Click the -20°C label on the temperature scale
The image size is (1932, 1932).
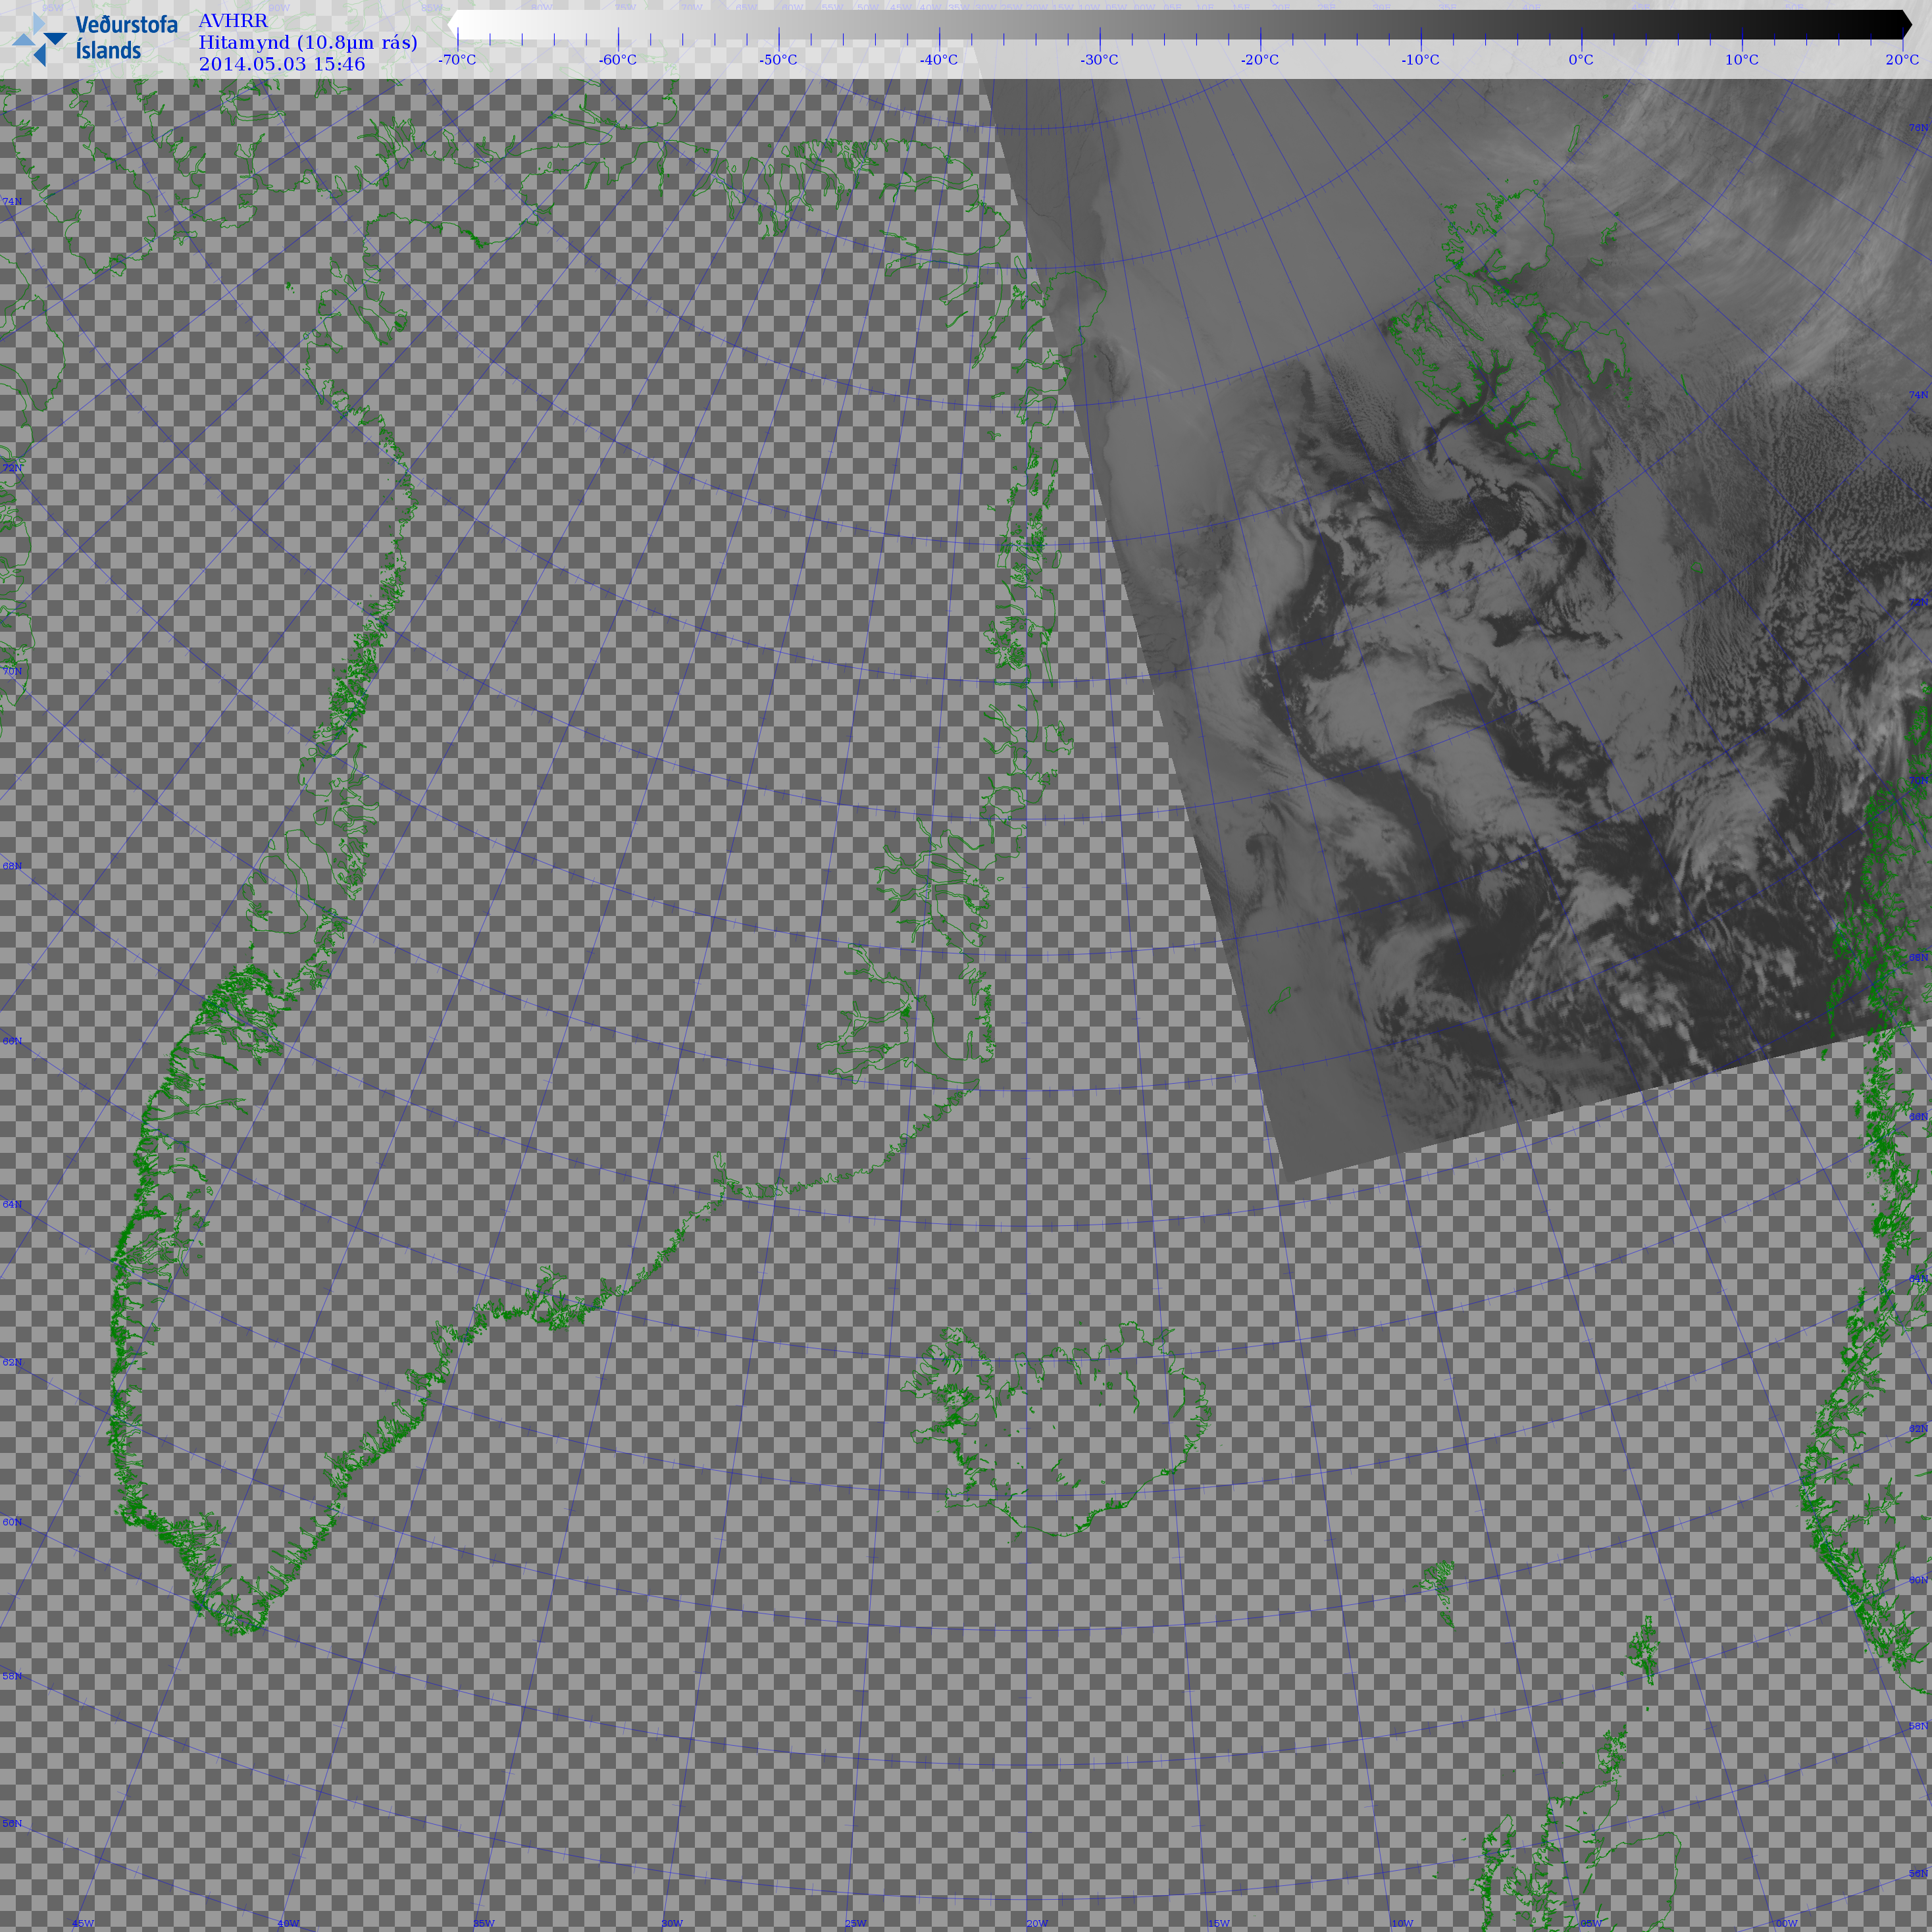pos(1260,60)
